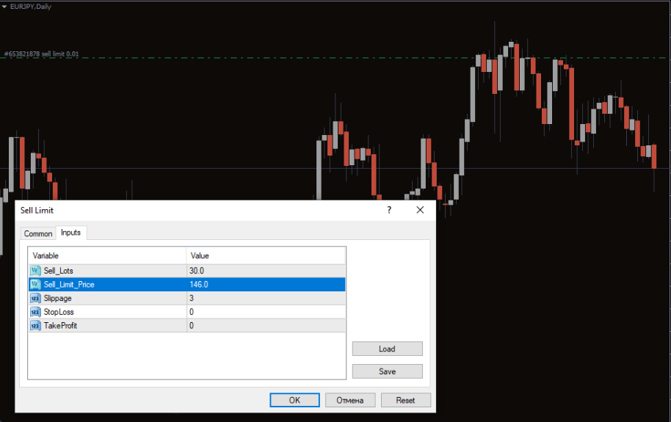This screenshot has height=422, width=671.
Task: Click the Отмена cancel button
Action: coord(350,400)
